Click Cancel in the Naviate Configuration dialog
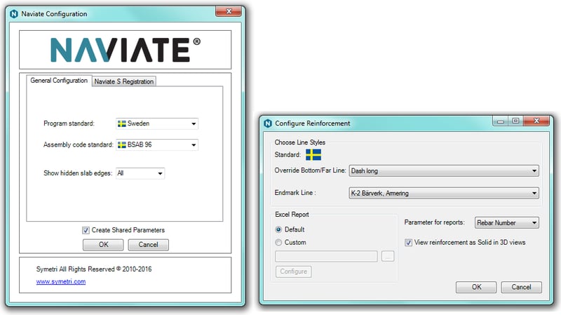561x315 pixels. pos(148,244)
